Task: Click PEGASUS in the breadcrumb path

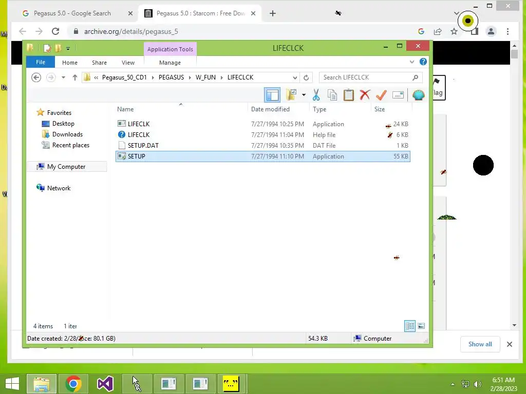Action: [x=172, y=77]
